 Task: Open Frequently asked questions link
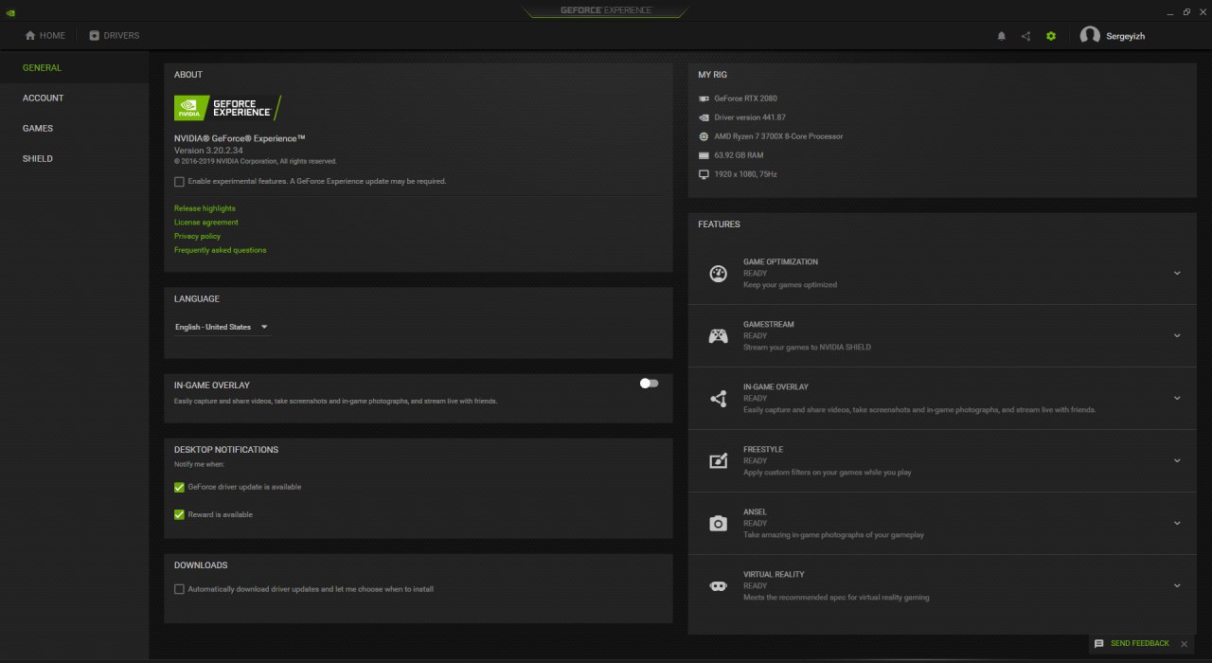[x=221, y=250]
